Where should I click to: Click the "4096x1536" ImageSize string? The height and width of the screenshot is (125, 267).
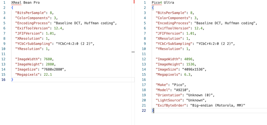click(194, 70)
